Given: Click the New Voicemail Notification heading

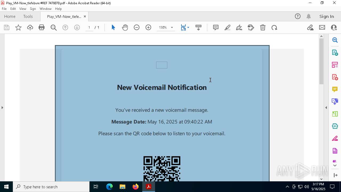Looking at the screenshot, I should tap(162, 87).
